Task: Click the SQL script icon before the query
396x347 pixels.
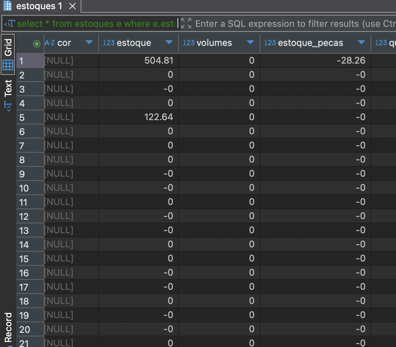Action: pos(9,24)
